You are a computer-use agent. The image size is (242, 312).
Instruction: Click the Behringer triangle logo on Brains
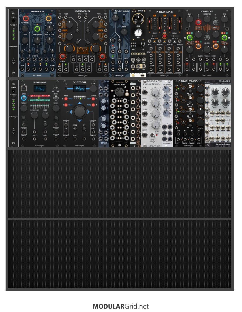point(56,88)
